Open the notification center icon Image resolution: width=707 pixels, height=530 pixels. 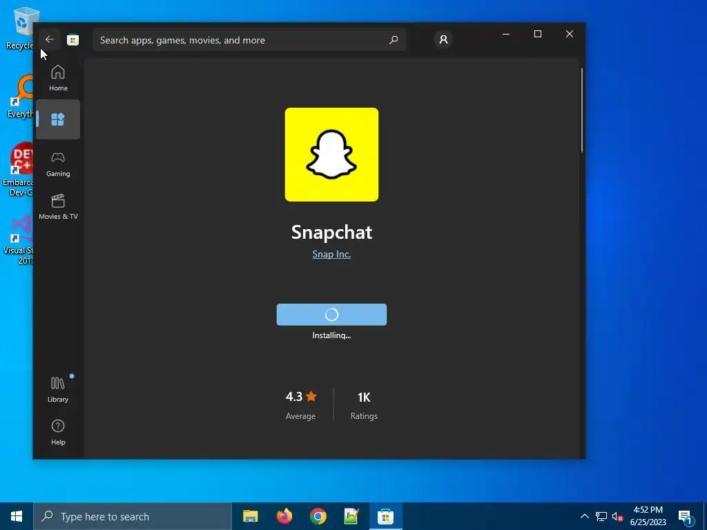[686, 518]
